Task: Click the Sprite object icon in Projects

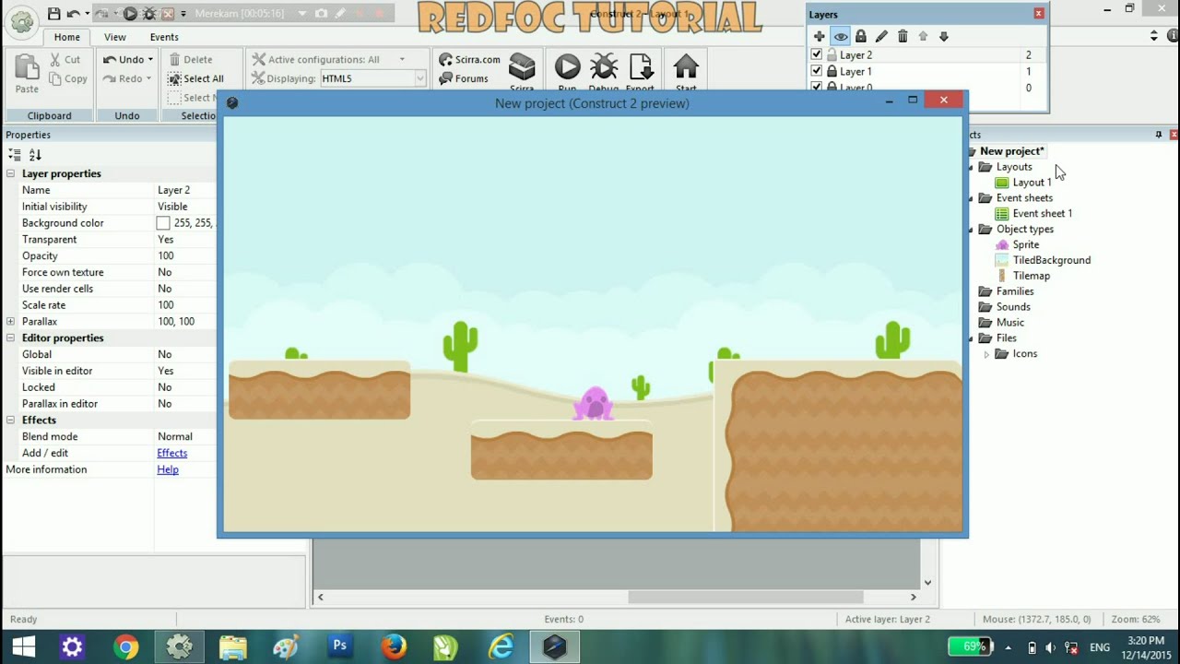Action: click(1002, 244)
